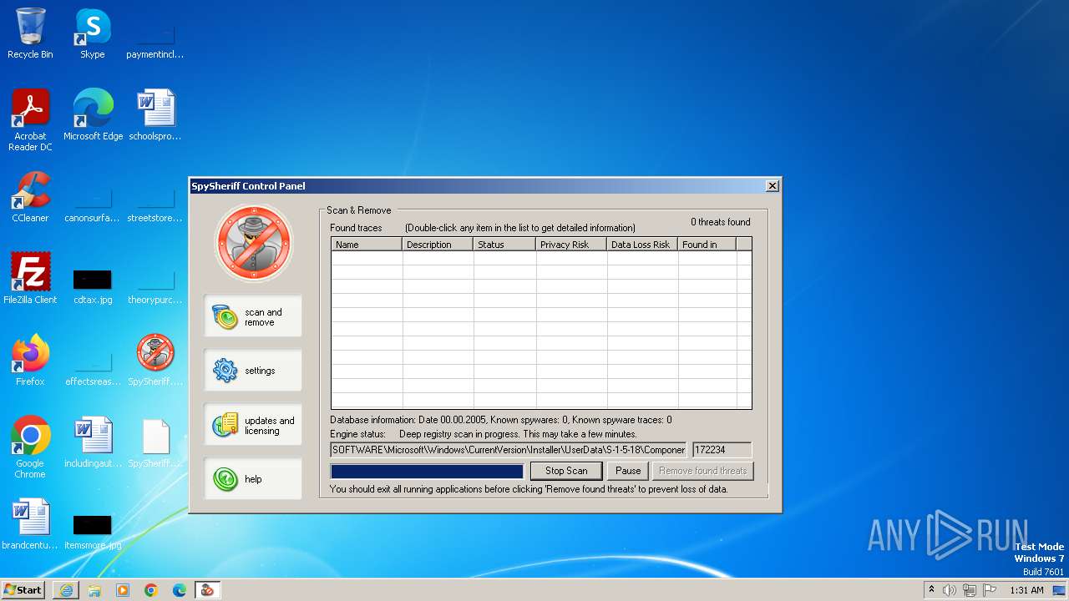Select Skype desktop shortcut

click(x=92, y=33)
